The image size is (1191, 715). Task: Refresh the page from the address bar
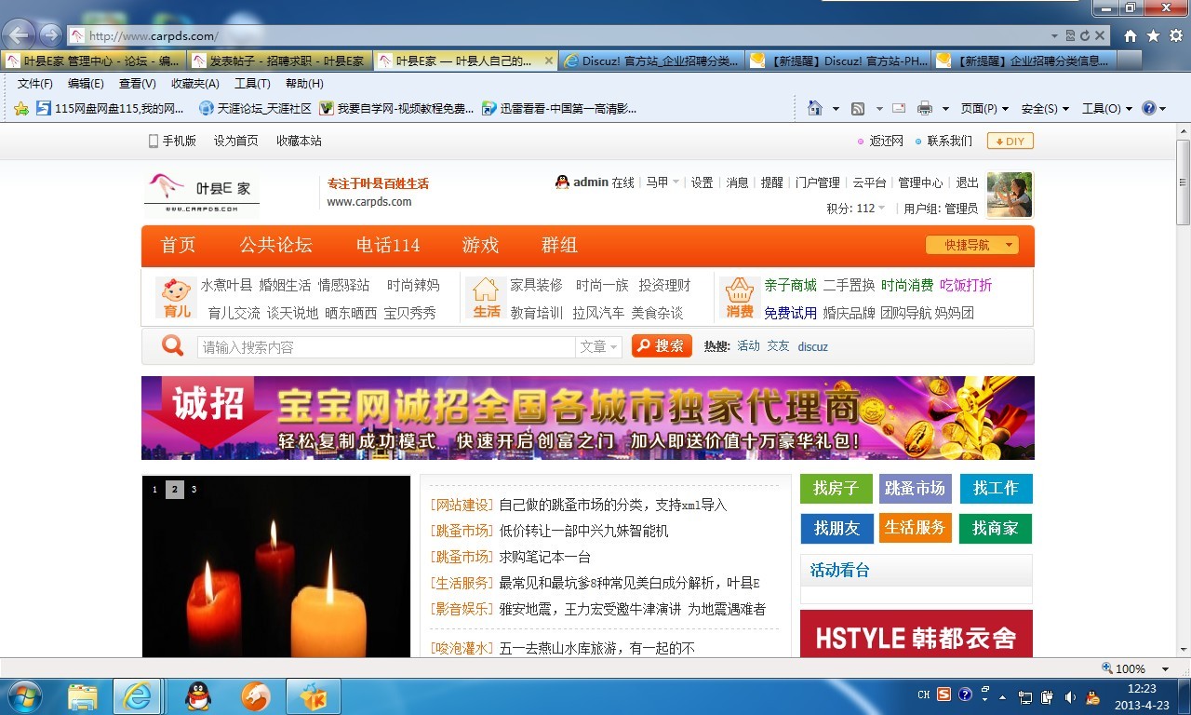(x=1085, y=35)
